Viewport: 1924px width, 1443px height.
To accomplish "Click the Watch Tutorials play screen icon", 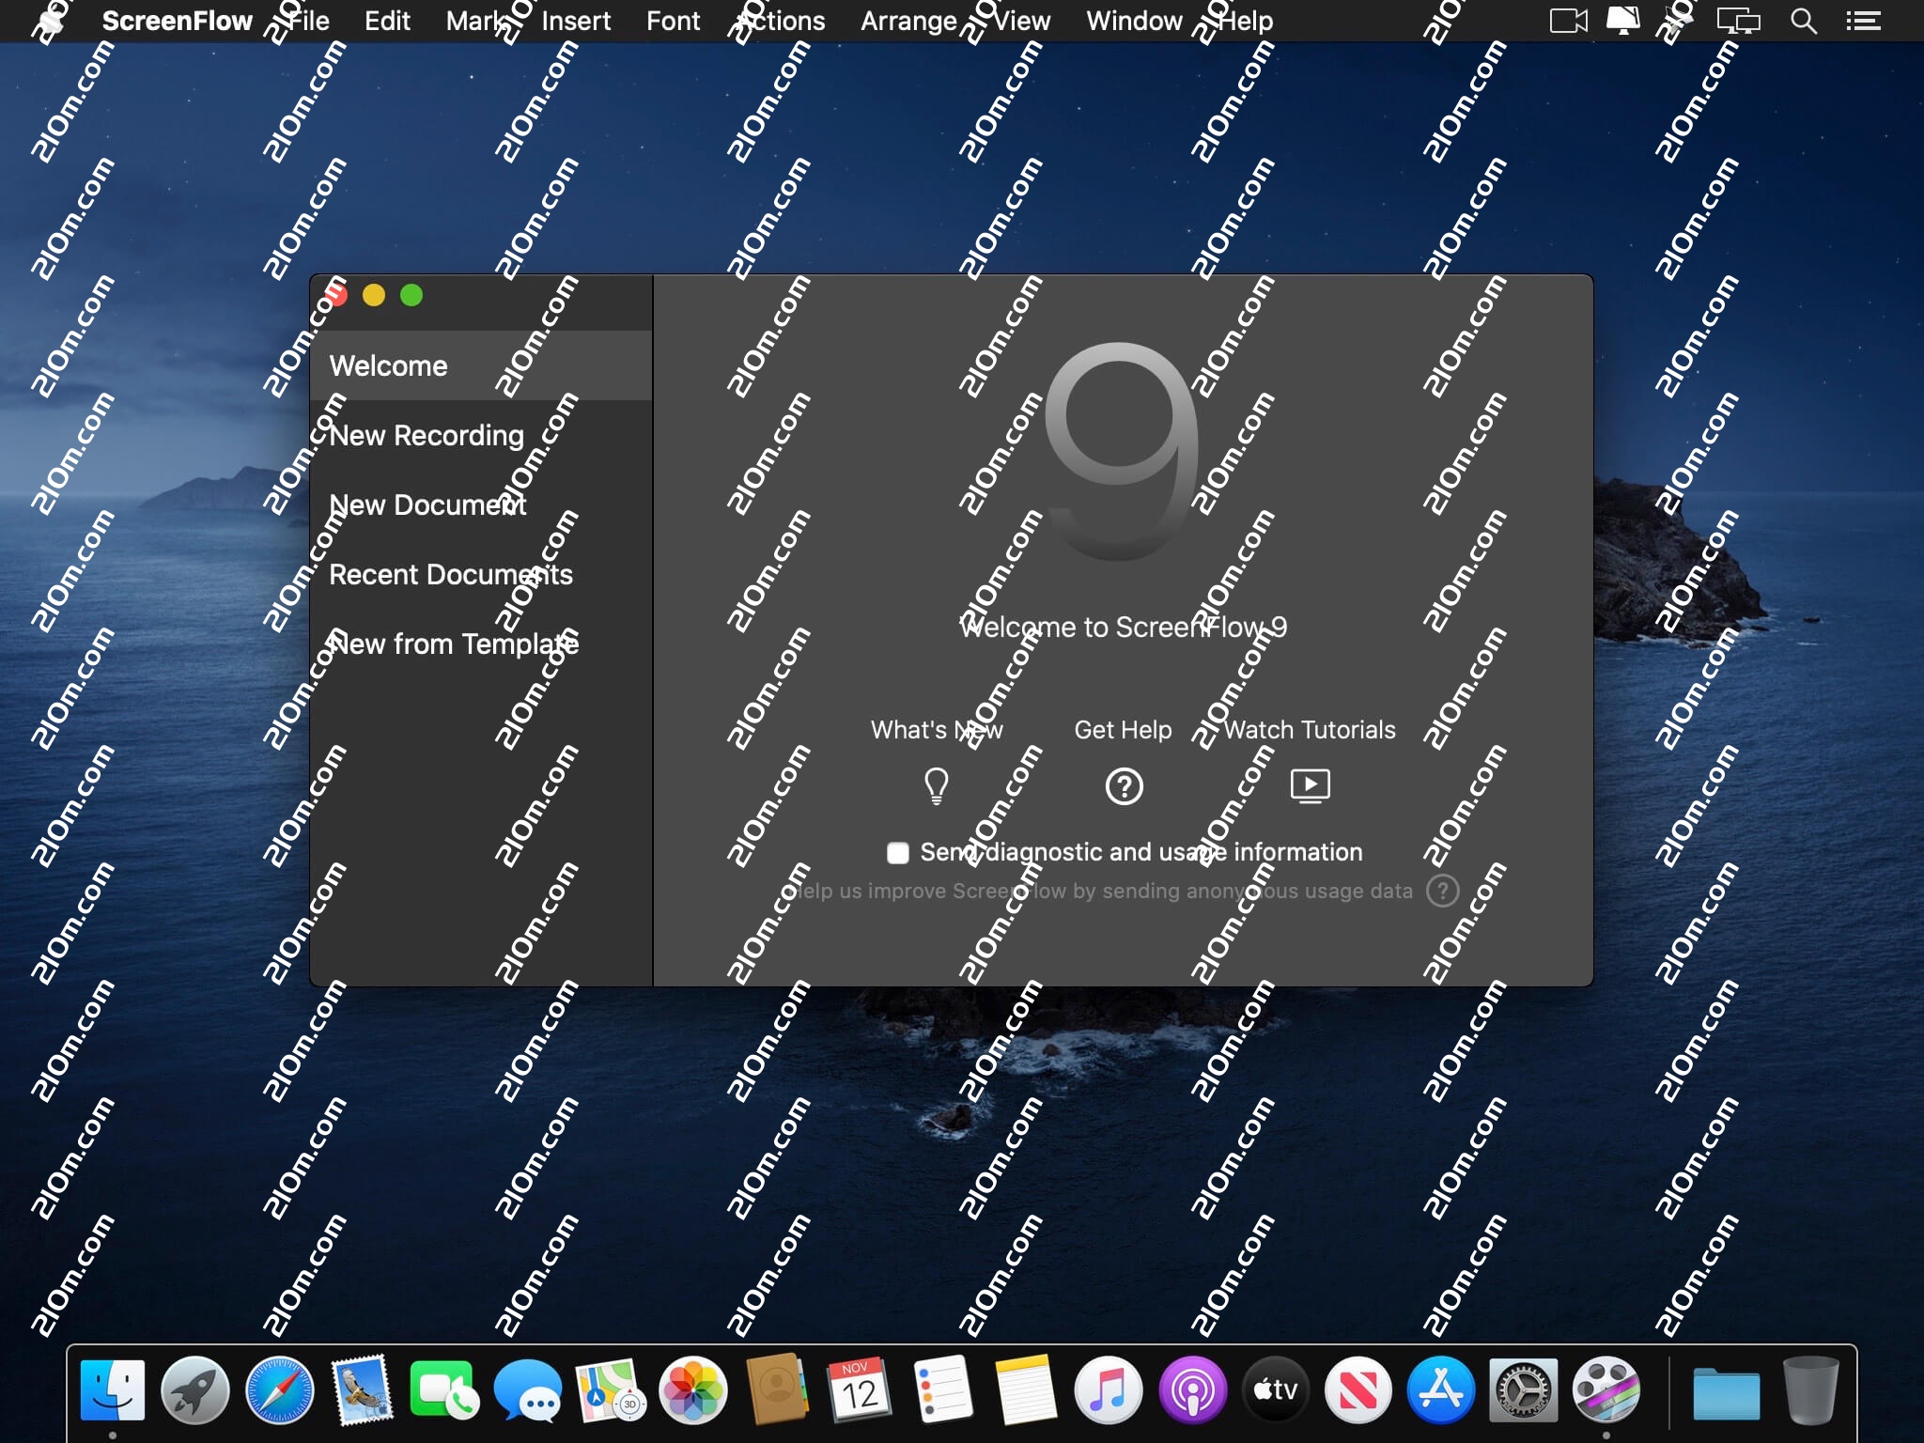I will (1310, 785).
